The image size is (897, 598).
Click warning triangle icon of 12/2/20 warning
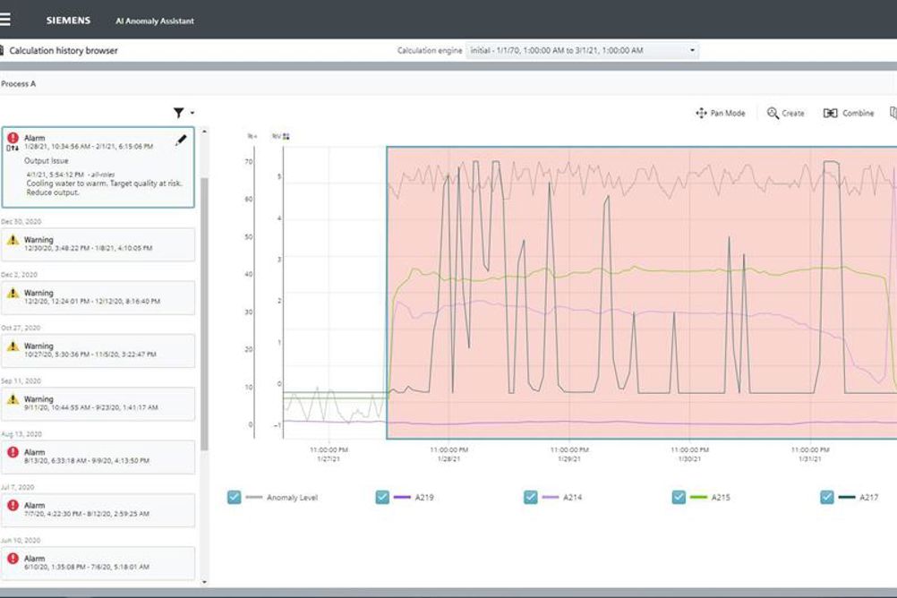pyautogui.click(x=13, y=293)
